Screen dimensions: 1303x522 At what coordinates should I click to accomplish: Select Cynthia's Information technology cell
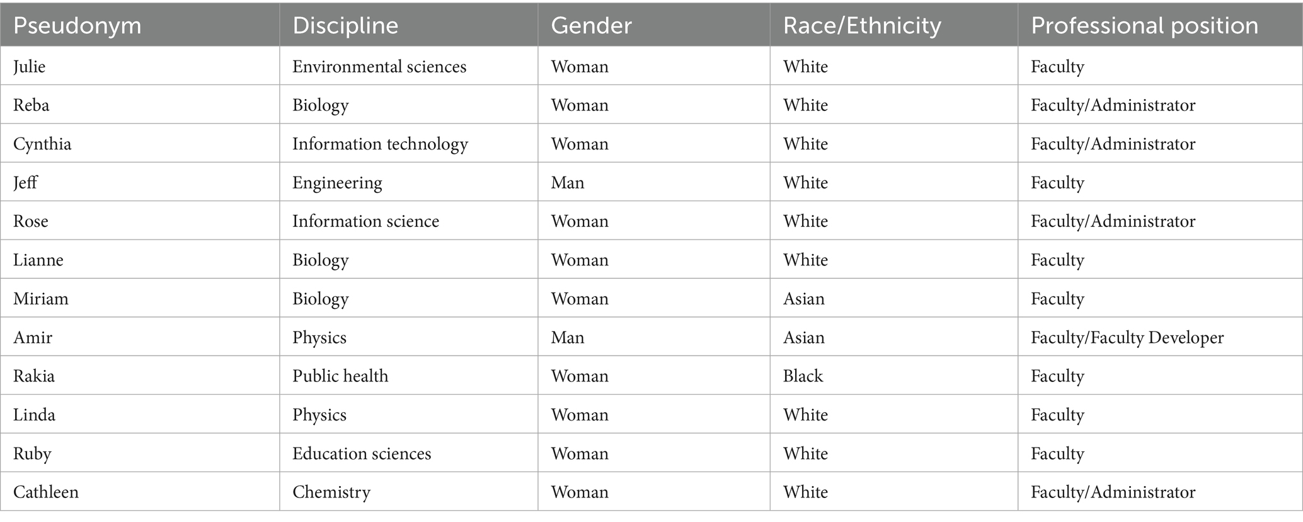(409, 144)
